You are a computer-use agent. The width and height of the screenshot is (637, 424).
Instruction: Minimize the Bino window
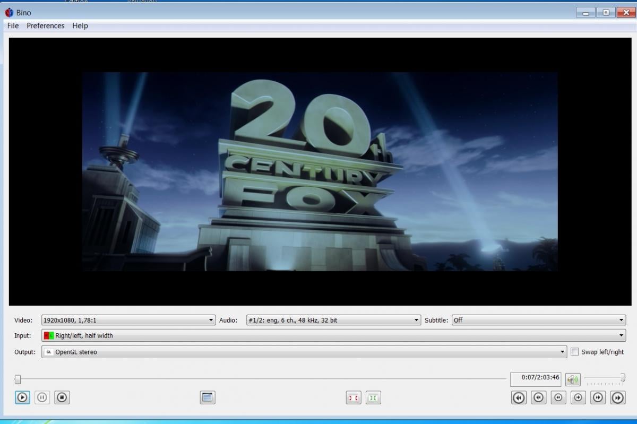(586, 13)
